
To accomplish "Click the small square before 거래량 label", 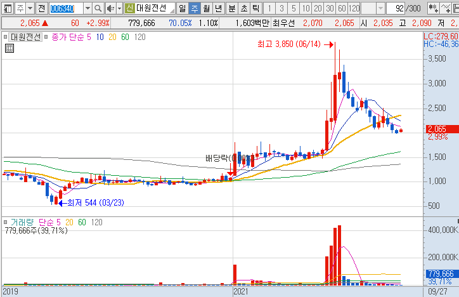I will (x=5, y=222).
